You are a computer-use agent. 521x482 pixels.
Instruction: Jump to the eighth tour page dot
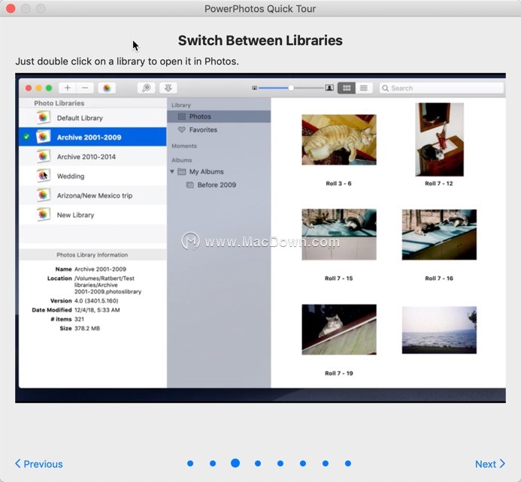[x=348, y=463]
